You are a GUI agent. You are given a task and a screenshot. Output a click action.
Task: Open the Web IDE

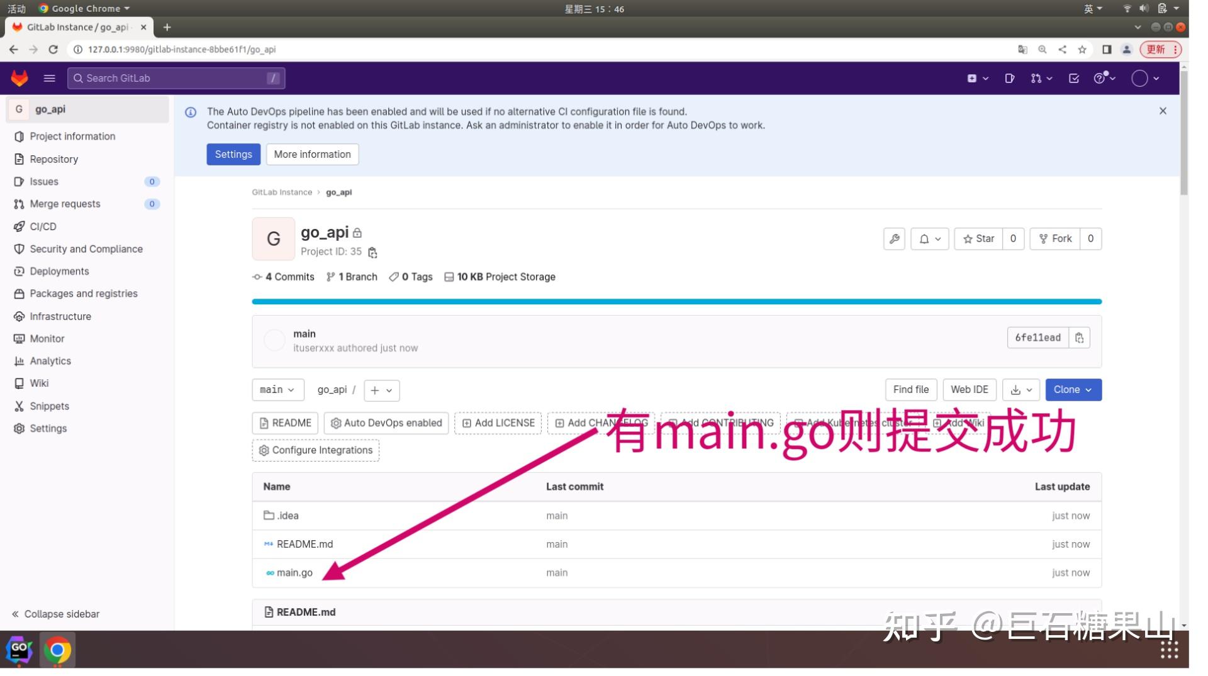[x=969, y=390]
